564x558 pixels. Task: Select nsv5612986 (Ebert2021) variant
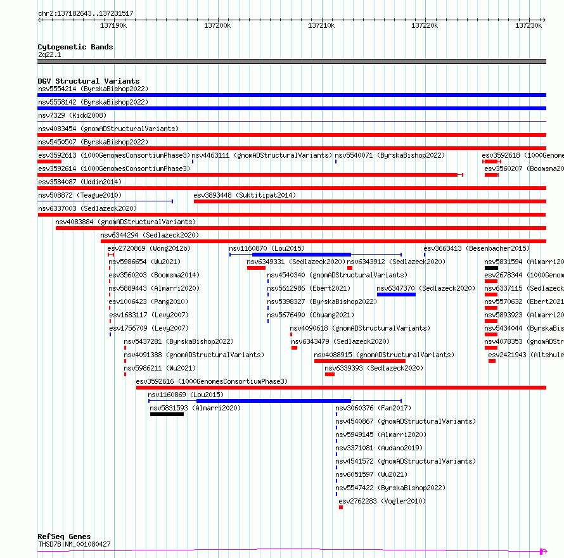pos(309,288)
